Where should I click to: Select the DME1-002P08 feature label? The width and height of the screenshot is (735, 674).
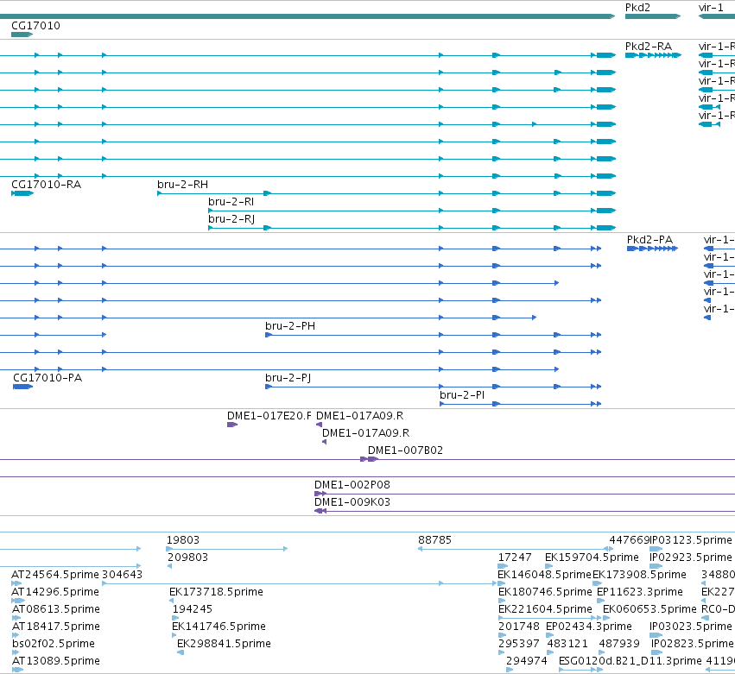[352, 485]
